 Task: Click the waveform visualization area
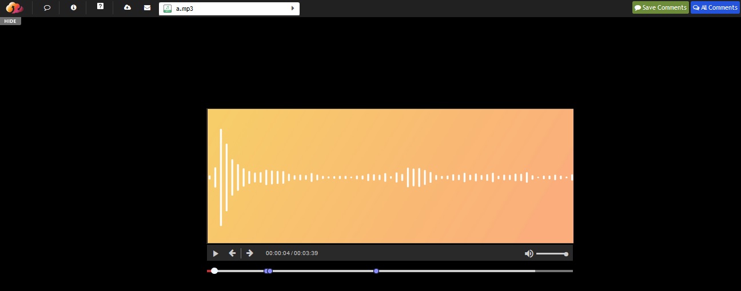pyautogui.click(x=390, y=176)
